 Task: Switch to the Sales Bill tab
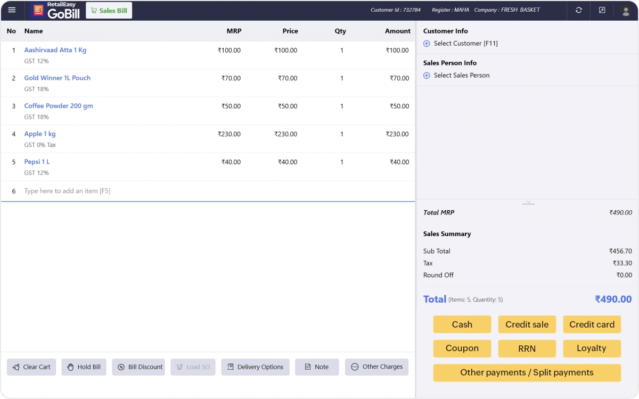pos(109,10)
